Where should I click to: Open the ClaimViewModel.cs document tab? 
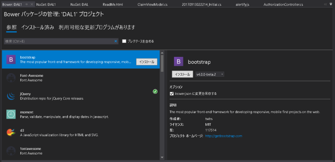[152, 5]
